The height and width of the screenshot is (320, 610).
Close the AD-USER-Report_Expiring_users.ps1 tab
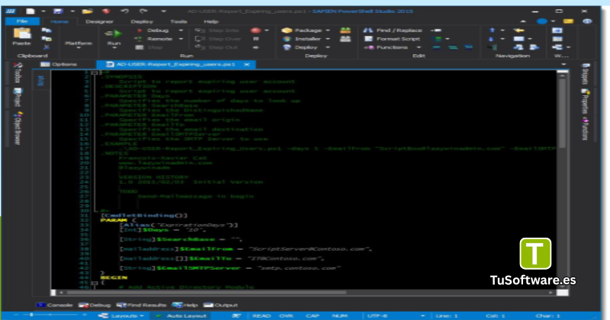pyautogui.click(x=246, y=65)
